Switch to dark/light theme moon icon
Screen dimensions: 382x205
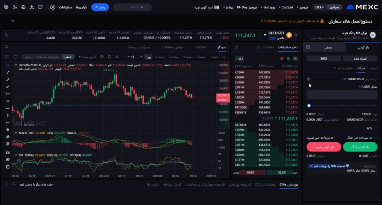click(15, 7)
